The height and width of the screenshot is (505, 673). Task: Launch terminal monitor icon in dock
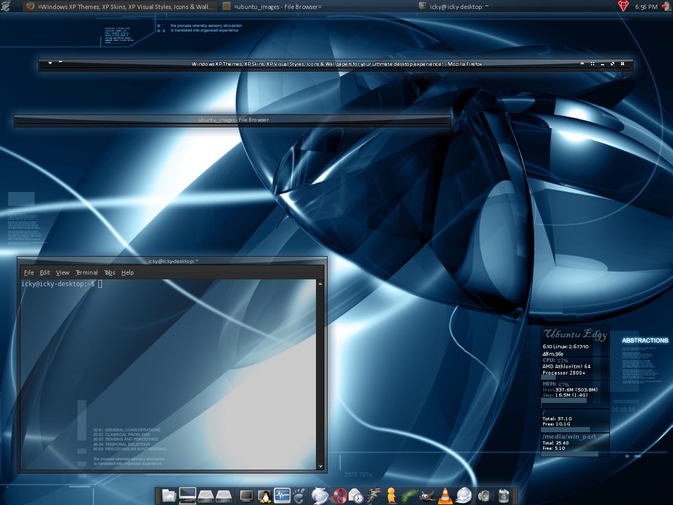coord(246,496)
